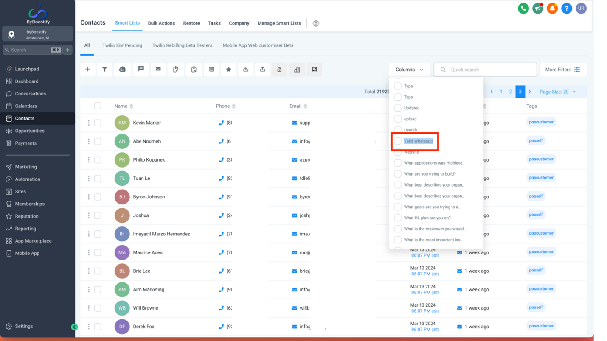The width and height of the screenshot is (607, 341).
Task: Click the robot automation icon in the toolbar
Action: 123,70
